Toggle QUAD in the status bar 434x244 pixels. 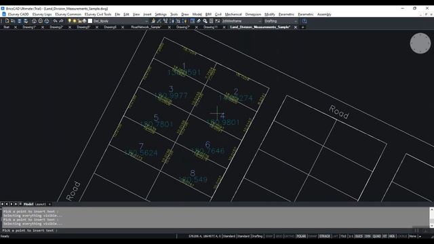click(x=377, y=237)
